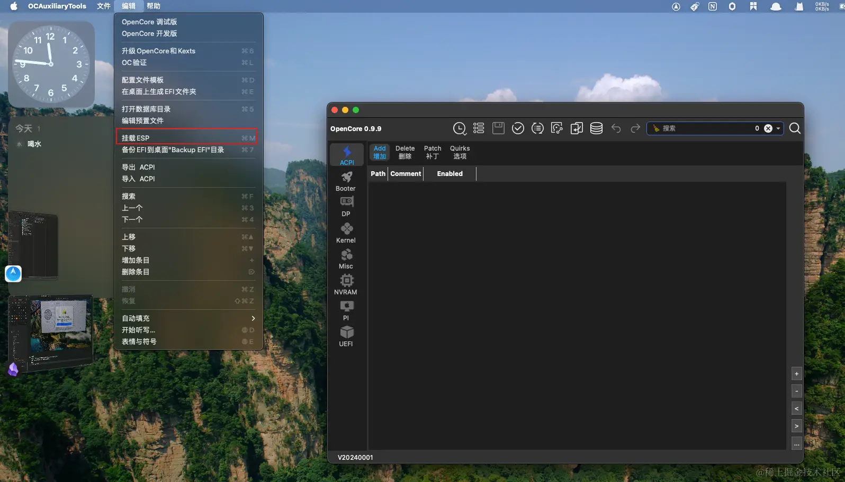Choose 上移 menu entry
845x482 pixels.
(188, 237)
